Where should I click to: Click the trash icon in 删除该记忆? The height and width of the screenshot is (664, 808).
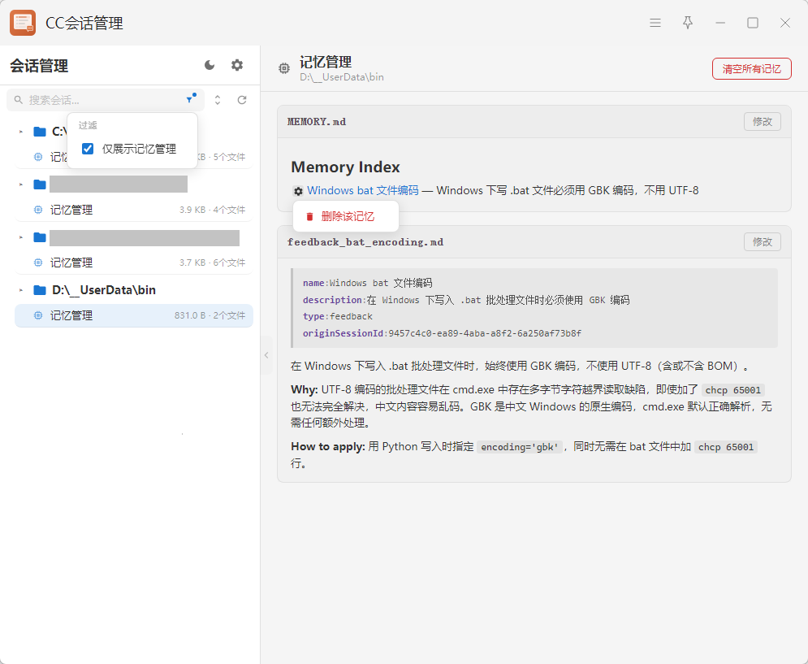(309, 217)
